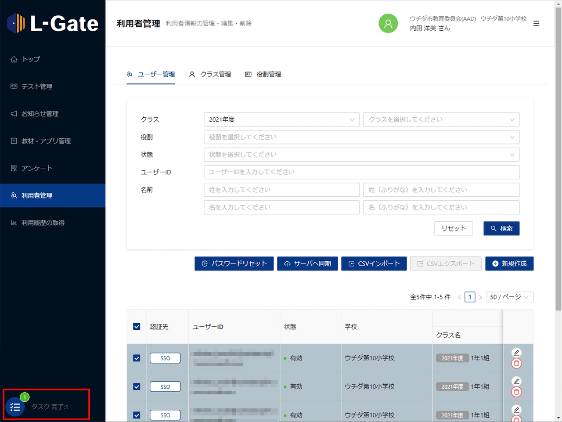Uncheck the first user row checkbox
Screen dimensions: 562x422
pyautogui.click(x=137, y=358)
